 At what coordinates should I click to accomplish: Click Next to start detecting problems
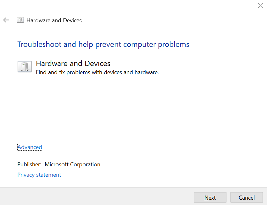click(x=210, y=197)
